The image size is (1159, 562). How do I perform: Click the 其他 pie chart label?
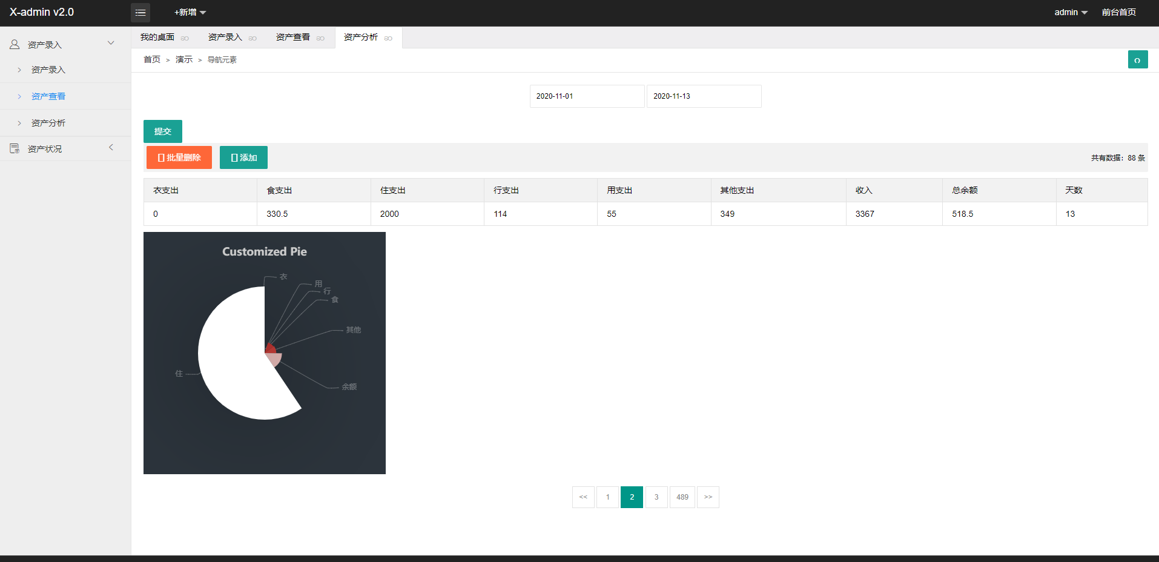(x=354, y=330)
